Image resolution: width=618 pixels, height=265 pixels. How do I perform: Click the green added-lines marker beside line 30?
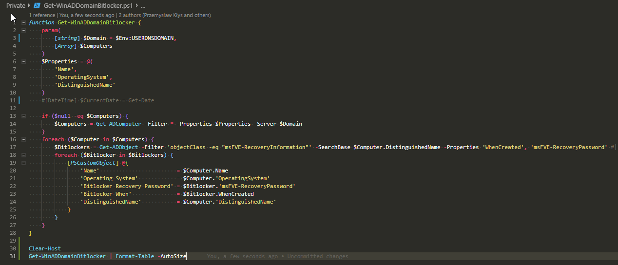(x=19, y=248)
